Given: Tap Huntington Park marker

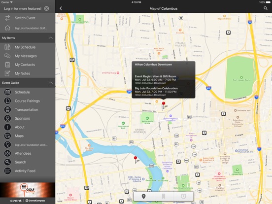Looking at the screenshot, I should pos(123,123).
